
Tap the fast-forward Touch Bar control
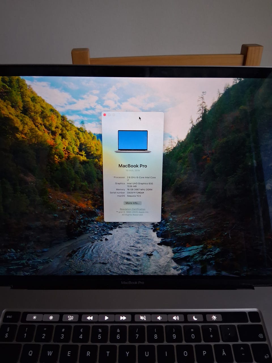point(123,318)
